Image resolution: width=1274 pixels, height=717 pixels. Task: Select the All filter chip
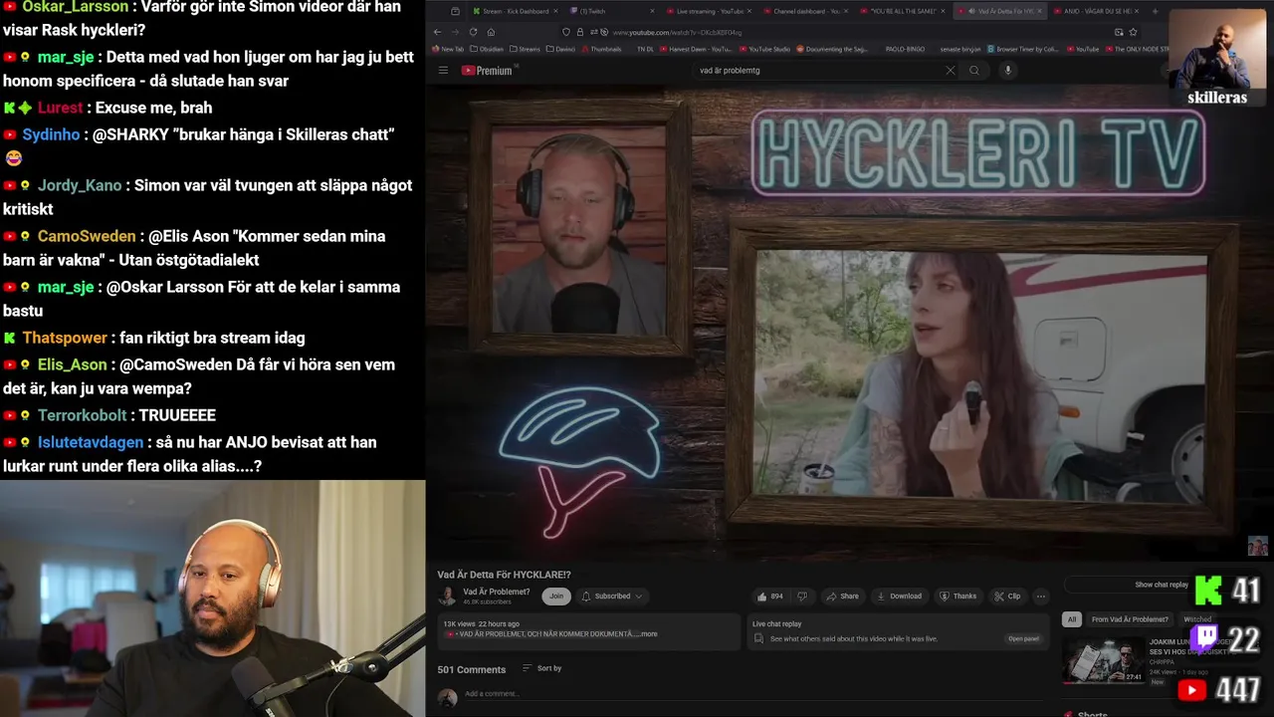(1072, 619)
